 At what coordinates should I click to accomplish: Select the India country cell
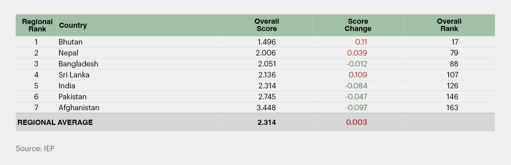(x=67, y=86)
